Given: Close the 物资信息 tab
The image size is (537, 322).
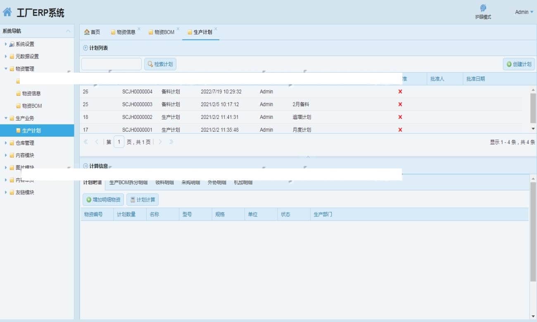Looking at the screenshot, I should [x=139, y=29].
